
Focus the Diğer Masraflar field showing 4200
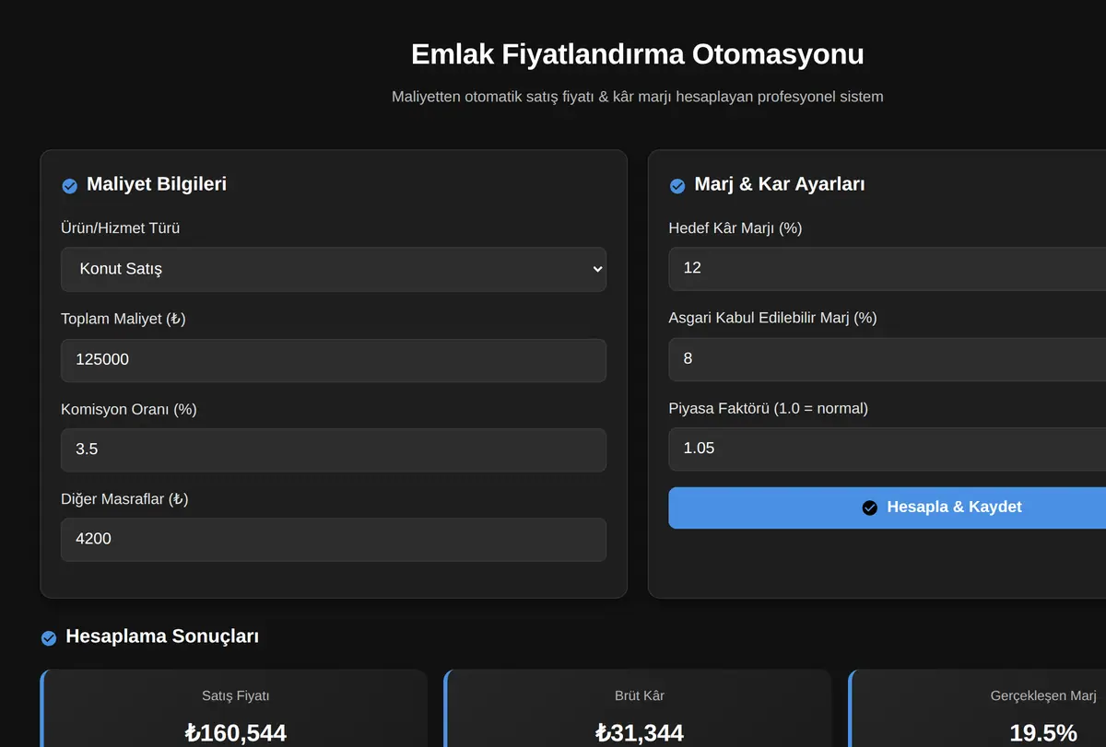(334, 539)
